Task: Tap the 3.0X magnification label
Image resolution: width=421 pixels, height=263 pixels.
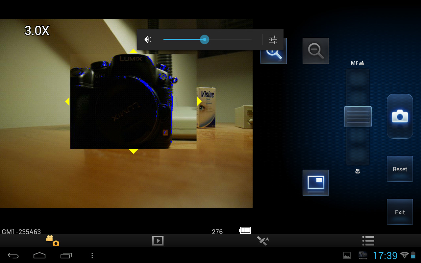Action: point(37,31)
